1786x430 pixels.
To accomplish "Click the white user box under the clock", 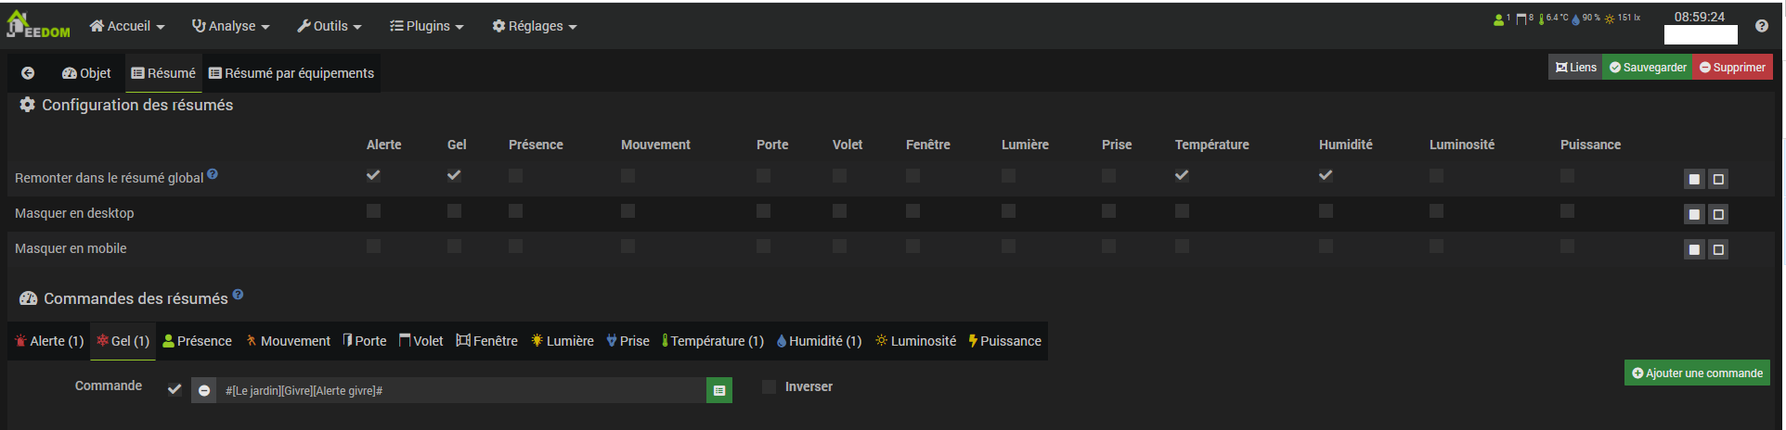I will (1701, 35).
